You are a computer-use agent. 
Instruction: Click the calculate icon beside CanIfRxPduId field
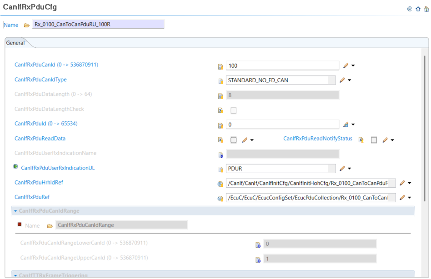coord(346,125)
